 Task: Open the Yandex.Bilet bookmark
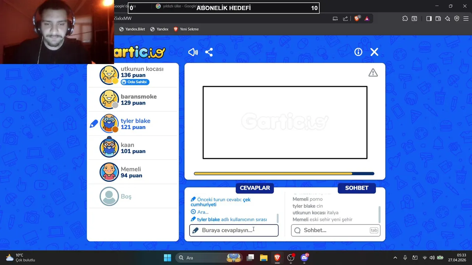click(x=132, y=29)
